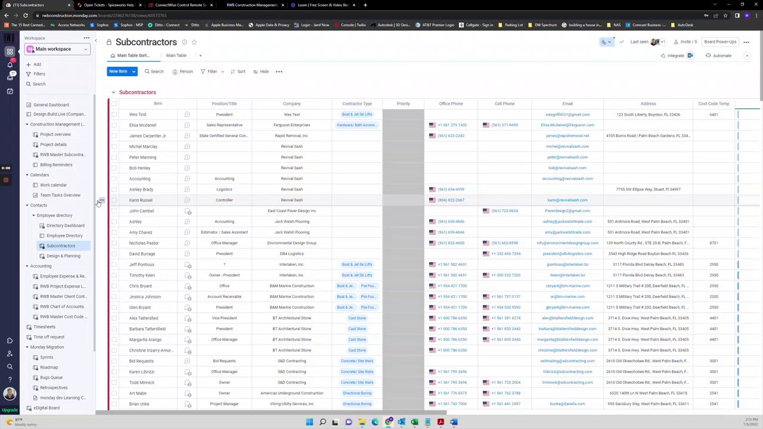Check the Brian Unke row checkbox
Image resolution: width=763 pixels, height=429 pixels.
(114, 404)
